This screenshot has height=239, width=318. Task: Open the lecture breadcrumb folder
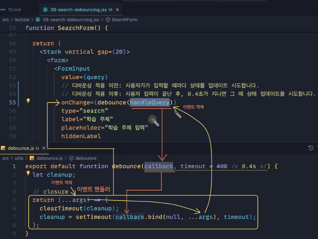point(22,20)
